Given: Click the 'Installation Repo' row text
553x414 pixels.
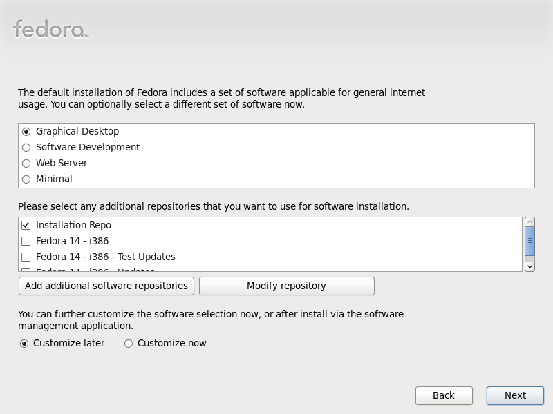Looking at the screenshot, I should [73, 226].
